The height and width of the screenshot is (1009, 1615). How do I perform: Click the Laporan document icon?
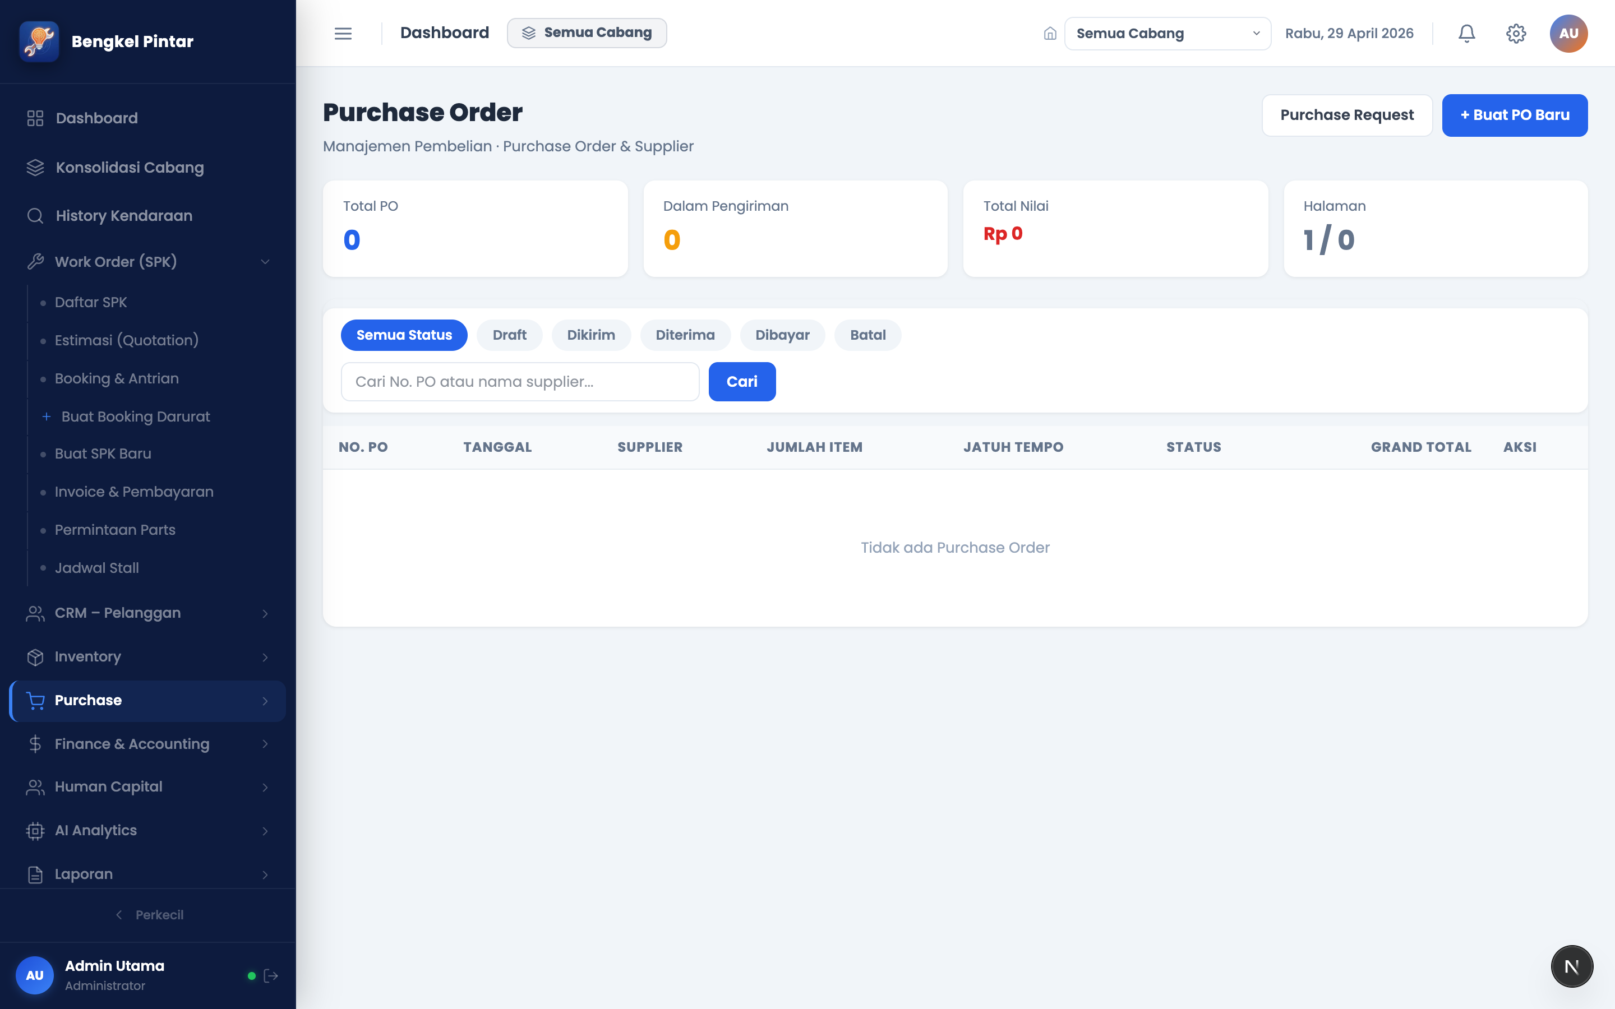(x=35, y=875)
